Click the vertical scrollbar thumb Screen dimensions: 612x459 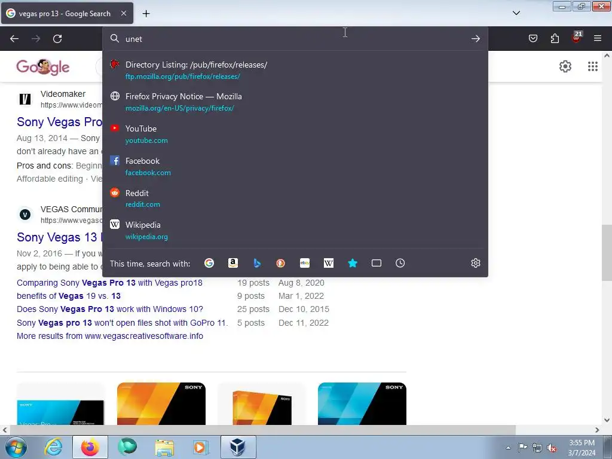(607, 253)
